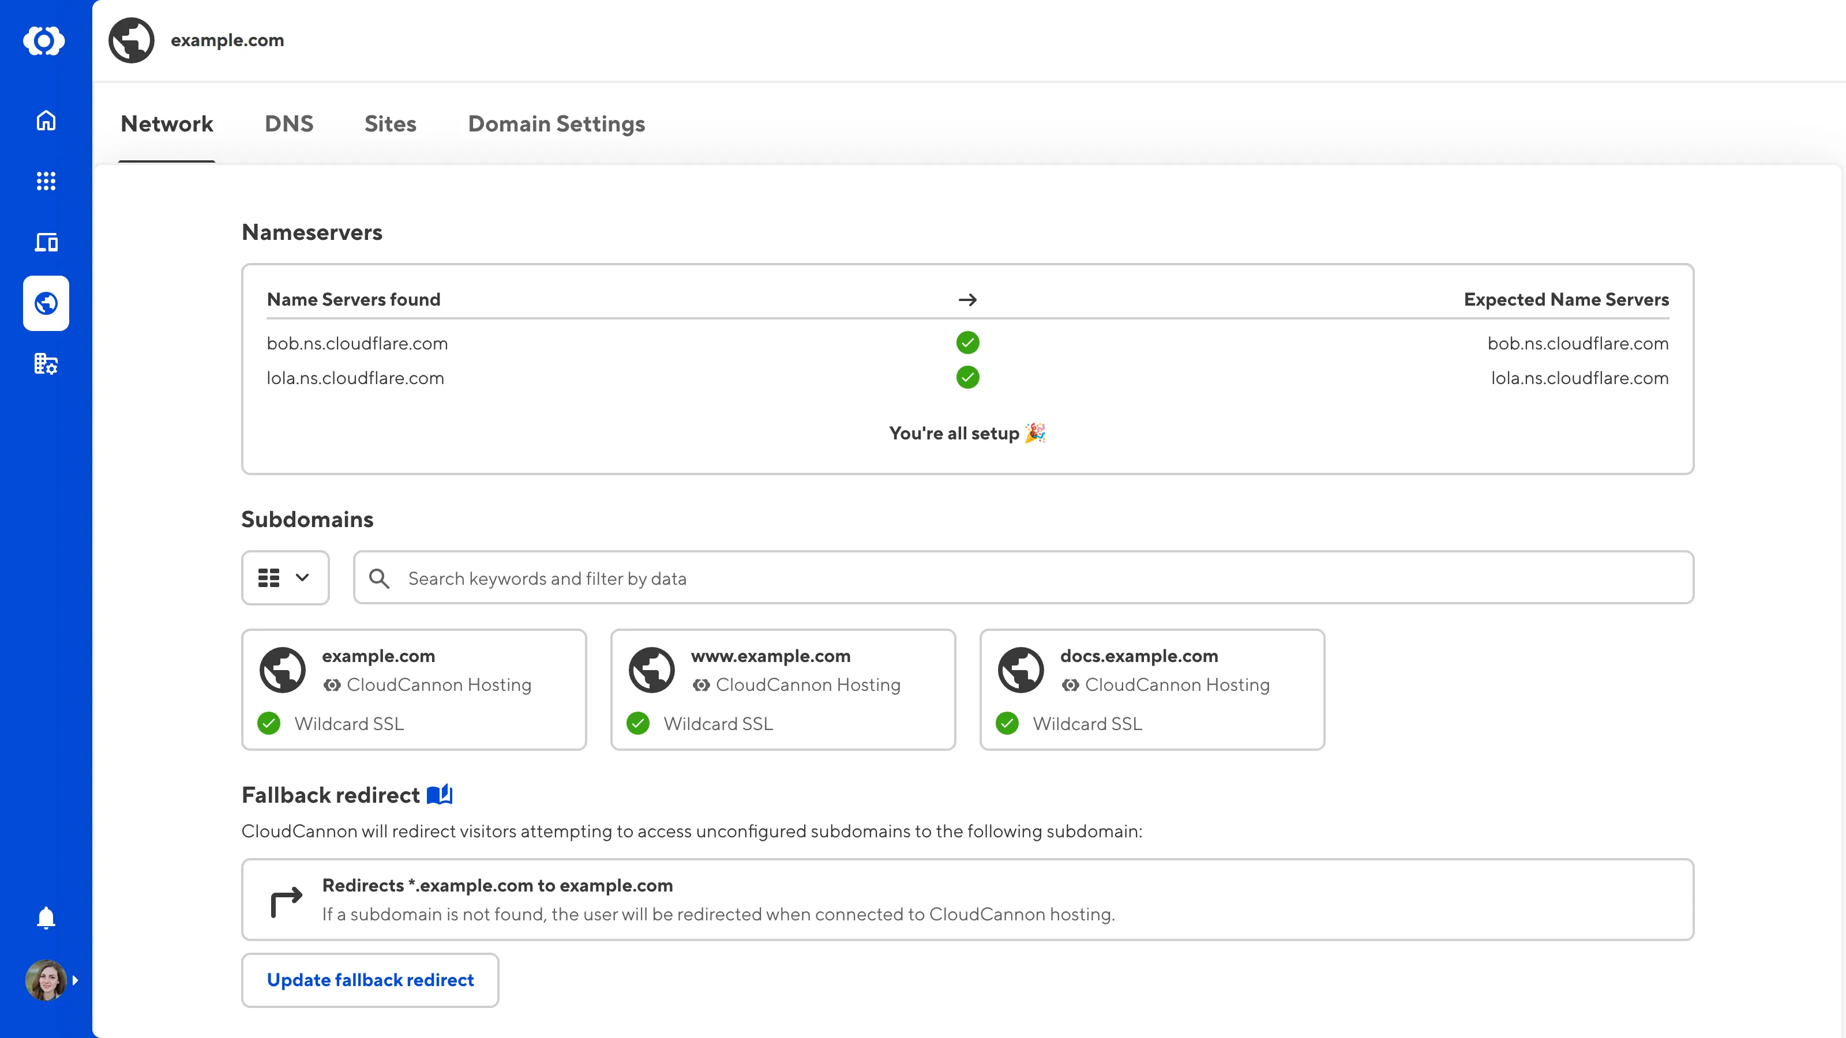
Task: Open Fallback redirect documentation book icon
Action: [439, 795]
